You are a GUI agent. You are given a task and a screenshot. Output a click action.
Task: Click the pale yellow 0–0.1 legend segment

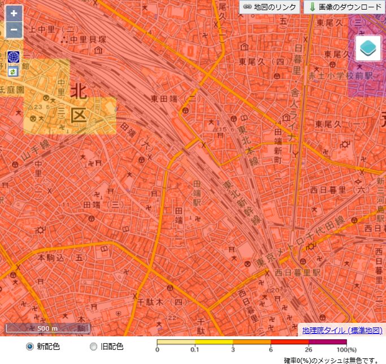point(176,341)
